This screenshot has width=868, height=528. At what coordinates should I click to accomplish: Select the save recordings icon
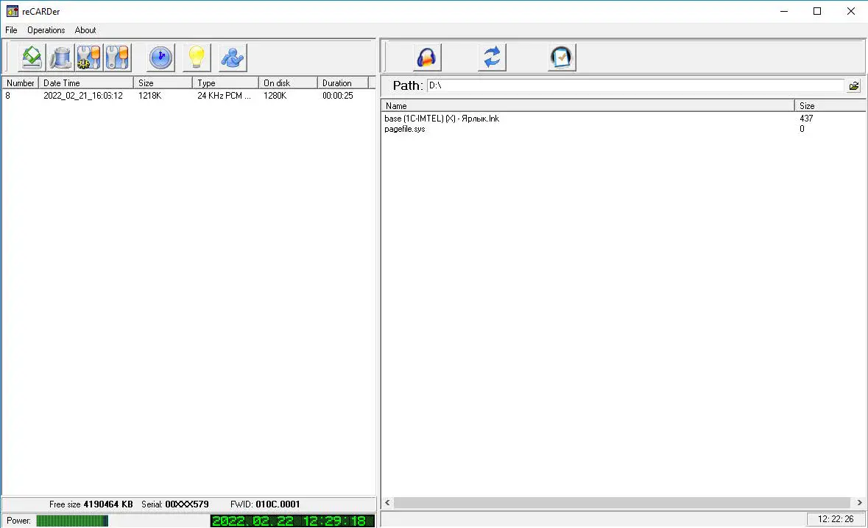[x=31, y=57]
